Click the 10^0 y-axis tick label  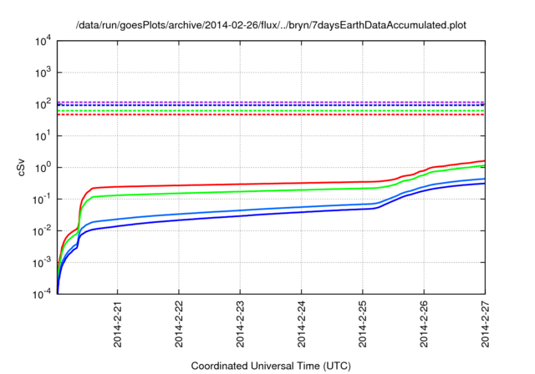point(43,167)
